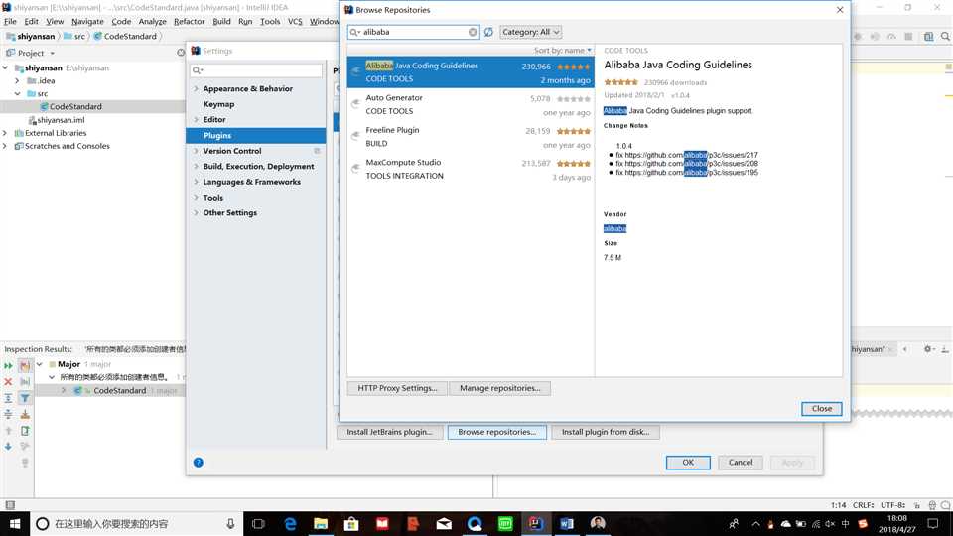The width and height of the screenshot is (953, 536).
Task: Expand External Libraries in Project tree
Action: point(5,133)
